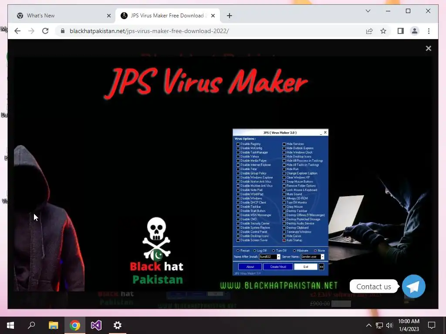Screen dimensions: 446x334
Task: Show hidden system tray icons
Action: (x=368, y=325)
